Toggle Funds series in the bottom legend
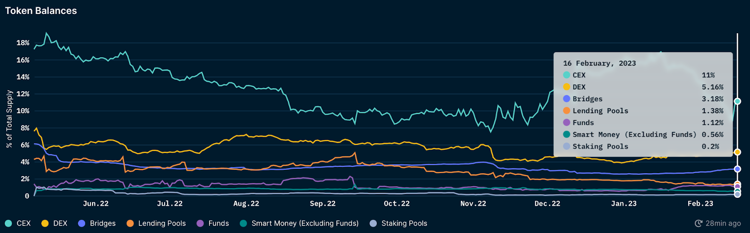The width and height of the screenshot is (750, 233). pyautogui.click(x=218, y=223)
